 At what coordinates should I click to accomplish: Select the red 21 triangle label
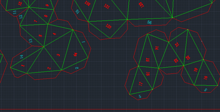pyautogui.click(x=177, y=45)
